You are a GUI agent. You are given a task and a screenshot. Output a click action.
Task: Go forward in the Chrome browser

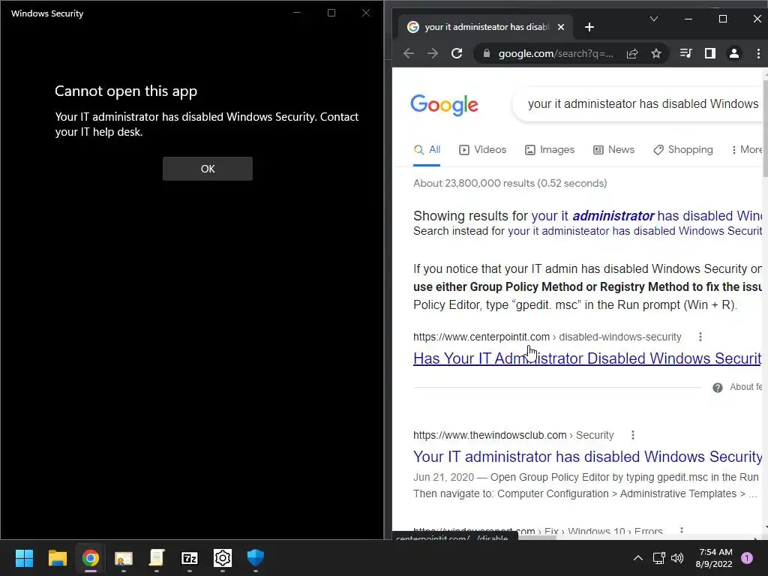433,53
